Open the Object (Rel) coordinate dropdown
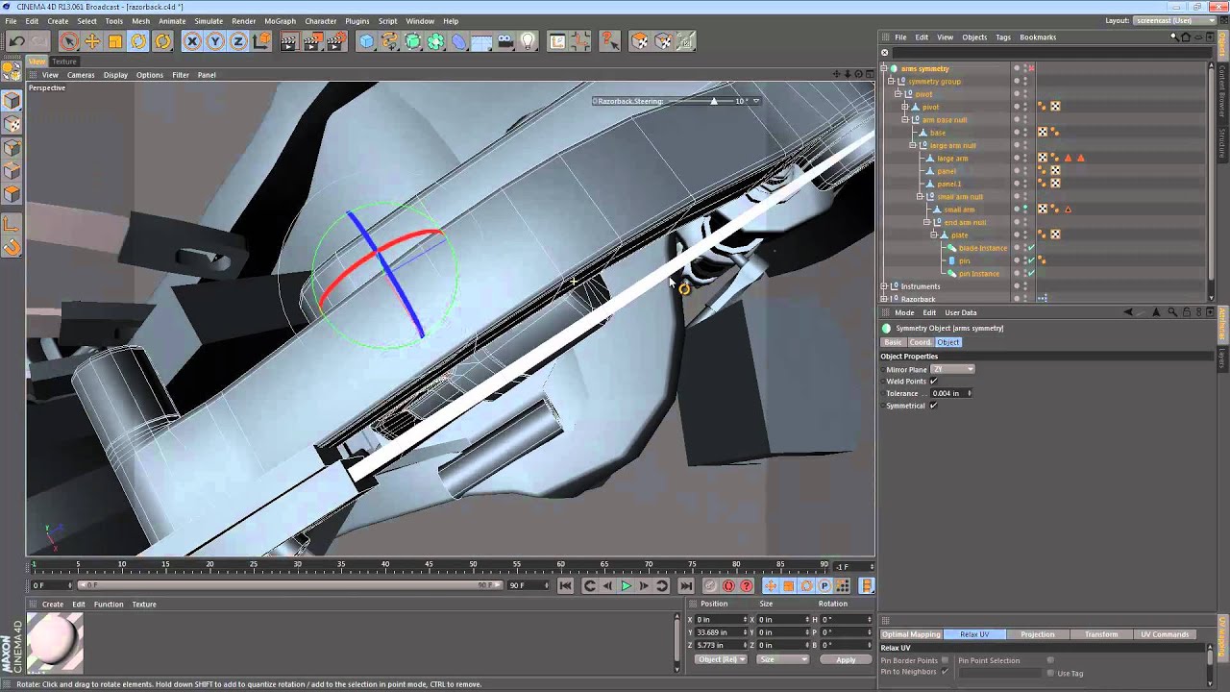The height and width of the screenshot is (692, 1230). tap(722, 659)
